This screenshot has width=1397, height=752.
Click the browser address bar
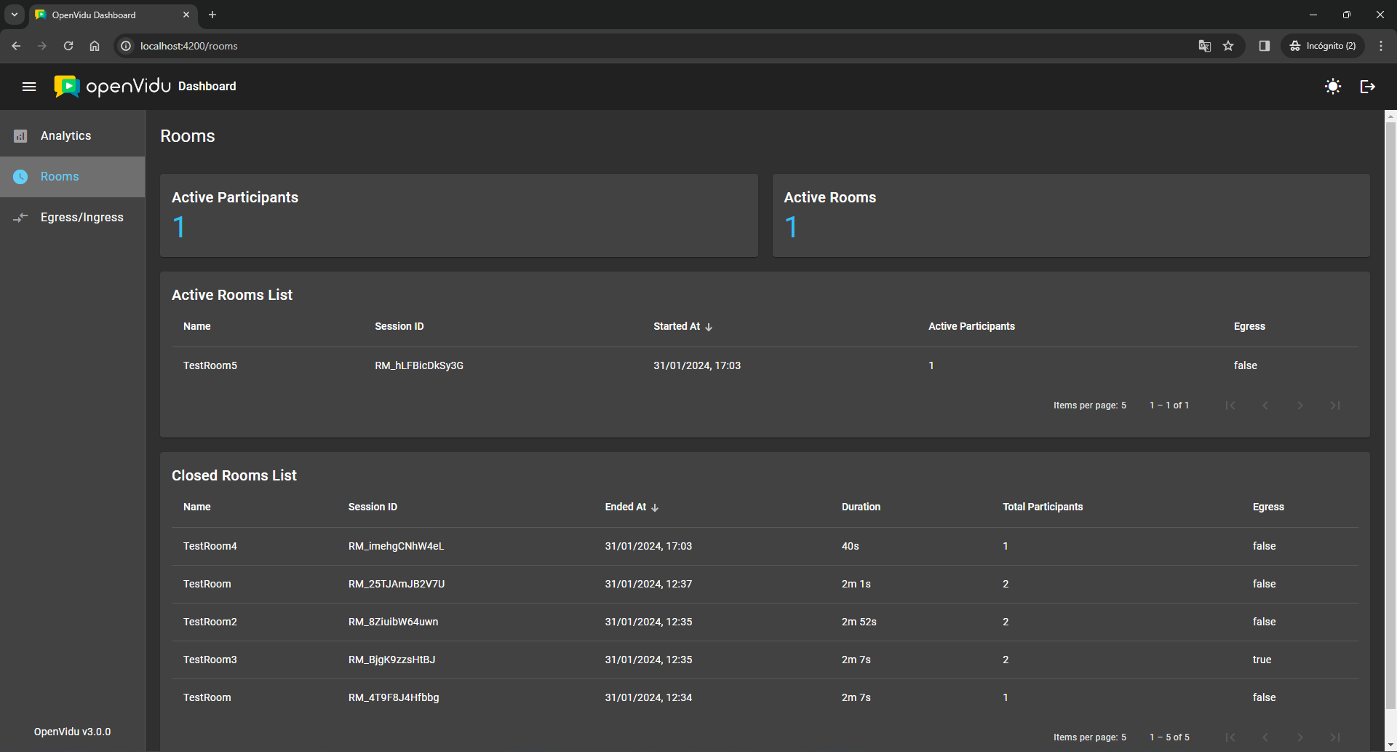coord(655,46)
